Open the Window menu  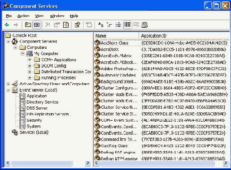[x=57, y=16]
